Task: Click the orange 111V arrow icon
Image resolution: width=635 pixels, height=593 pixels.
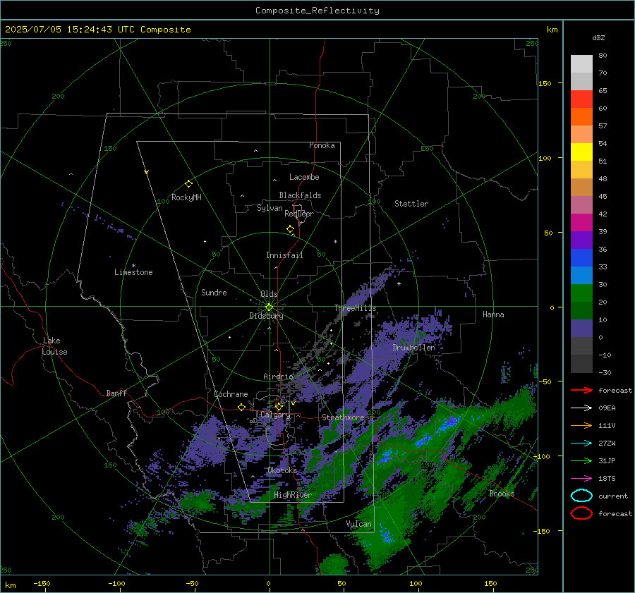Action: (x=581, y=425)
